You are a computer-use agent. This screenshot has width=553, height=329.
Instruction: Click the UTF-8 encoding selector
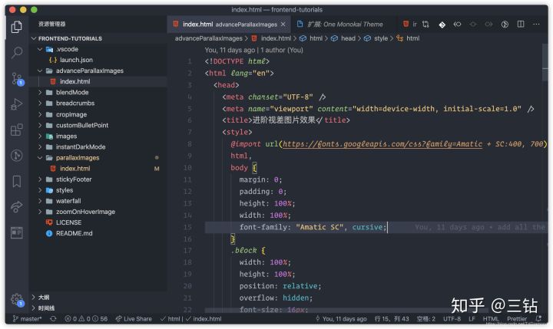[x=452, y=319]
